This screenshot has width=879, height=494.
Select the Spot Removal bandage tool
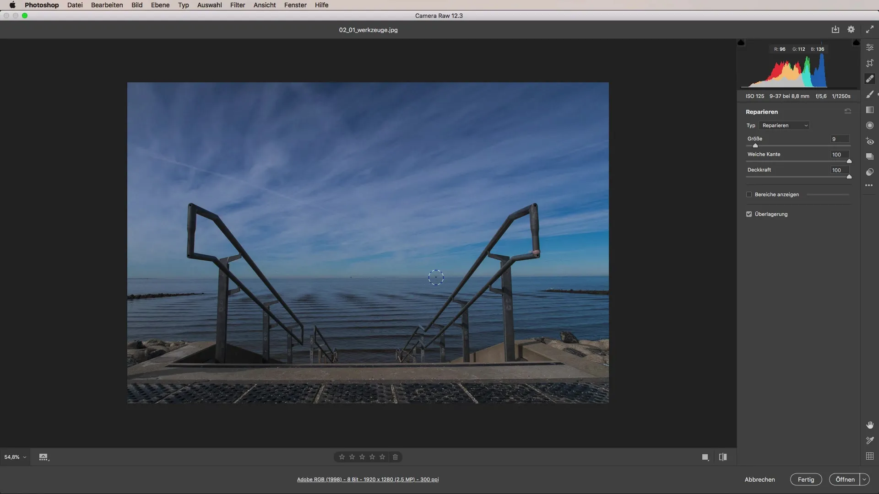click(x=870, y=79)
